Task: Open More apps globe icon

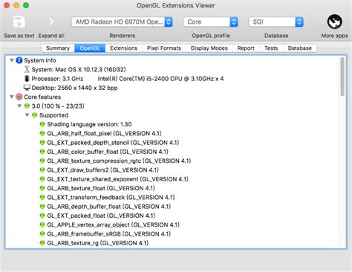Action: click(334, 22)
